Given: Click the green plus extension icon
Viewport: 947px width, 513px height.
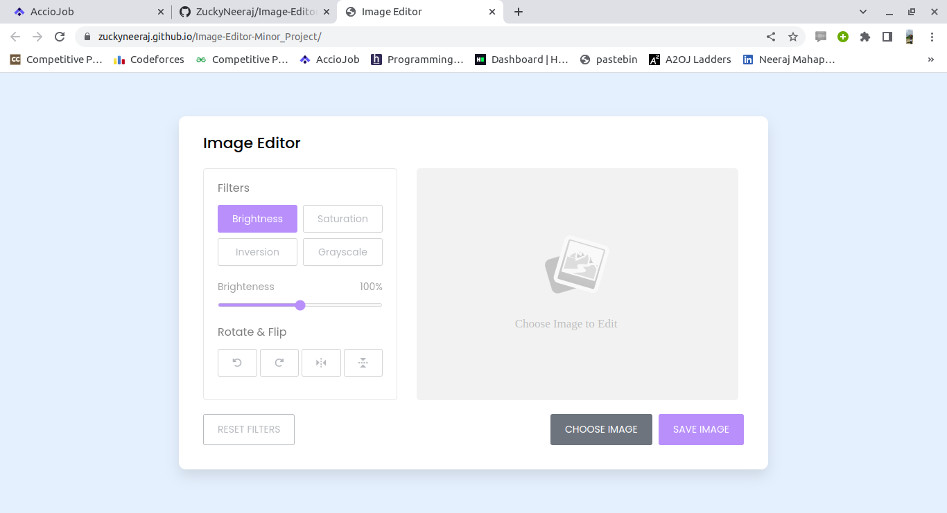Looking at the screenshot, I should point(843,37).
